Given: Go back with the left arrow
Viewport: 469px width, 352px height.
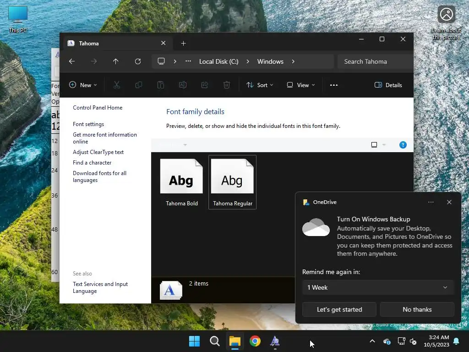Looking at the screenshot, I should pyautogui.click(x=72, y=61).
